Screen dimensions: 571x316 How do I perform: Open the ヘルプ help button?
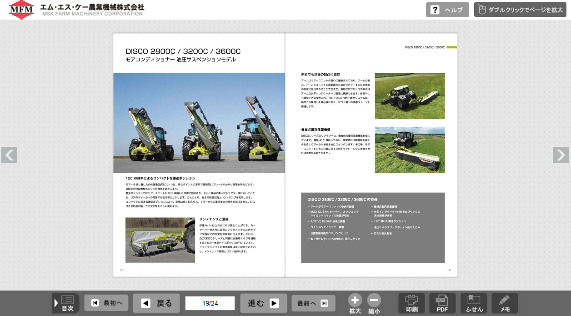(x=447, y=10)
